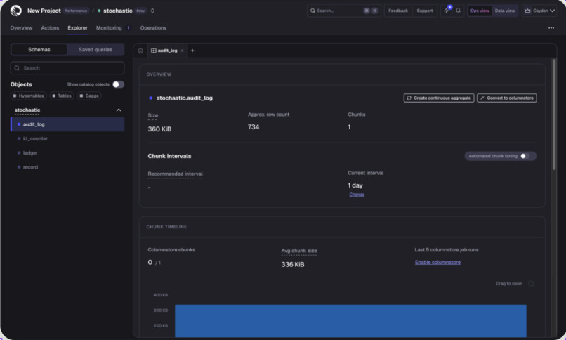Switch to Data view
The width and height of the screenshot is (566, 340).
click(x=505, y=11)
